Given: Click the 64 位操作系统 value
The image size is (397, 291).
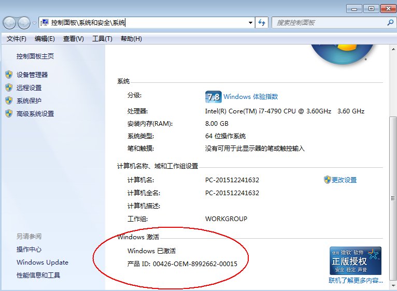Looking at the screenshot, I should (x=225, y=136).
